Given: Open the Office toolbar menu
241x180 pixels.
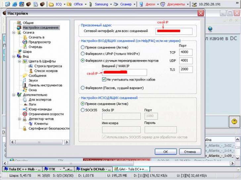Looking at the screenshot, I should 78,4.
